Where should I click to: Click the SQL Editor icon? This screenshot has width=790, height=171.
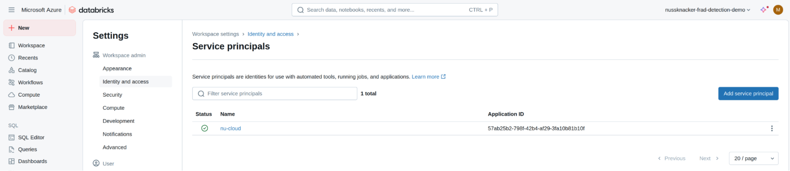[11, 138]
